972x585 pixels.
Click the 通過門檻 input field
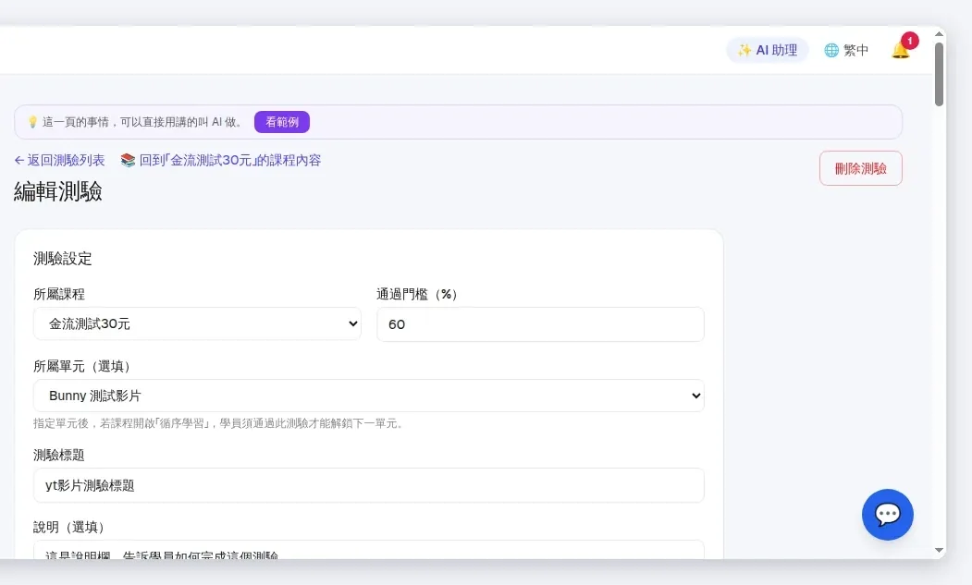[540, 324]
